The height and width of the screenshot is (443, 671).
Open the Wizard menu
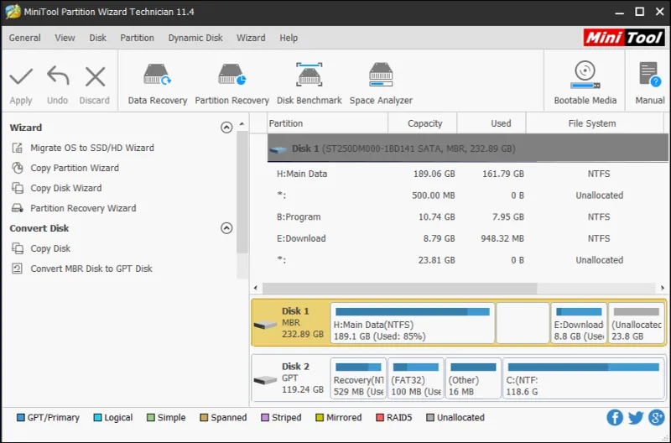coord(251,38)
